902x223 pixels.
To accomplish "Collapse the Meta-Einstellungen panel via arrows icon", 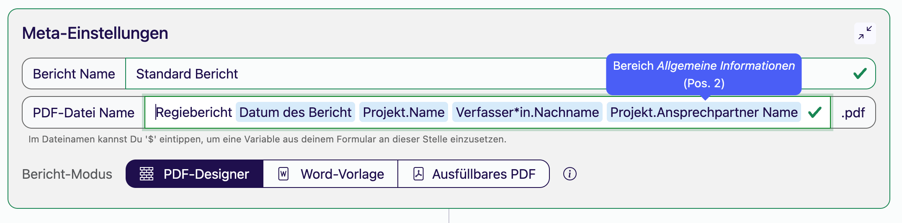I will pos(865,33).
